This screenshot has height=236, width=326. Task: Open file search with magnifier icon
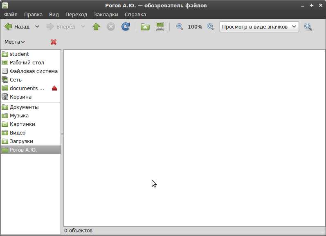pos(308,27)
